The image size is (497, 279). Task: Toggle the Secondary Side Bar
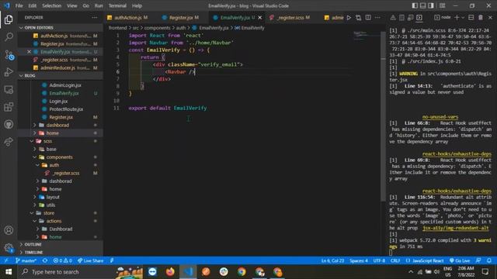click(431, 5)
